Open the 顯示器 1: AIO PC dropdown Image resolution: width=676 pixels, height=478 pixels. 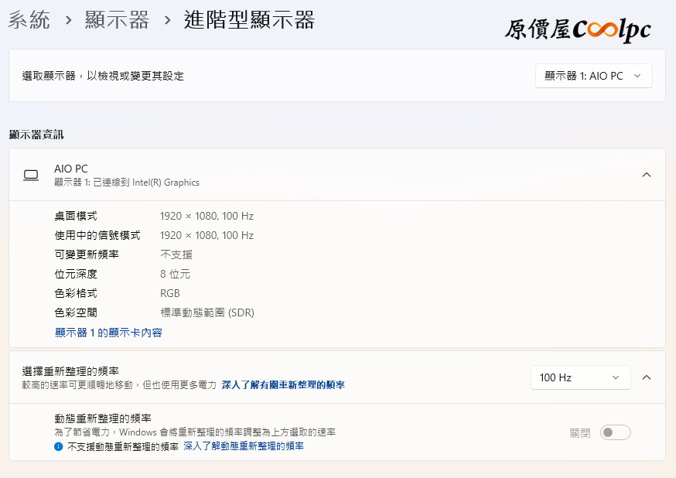[593, 76]
